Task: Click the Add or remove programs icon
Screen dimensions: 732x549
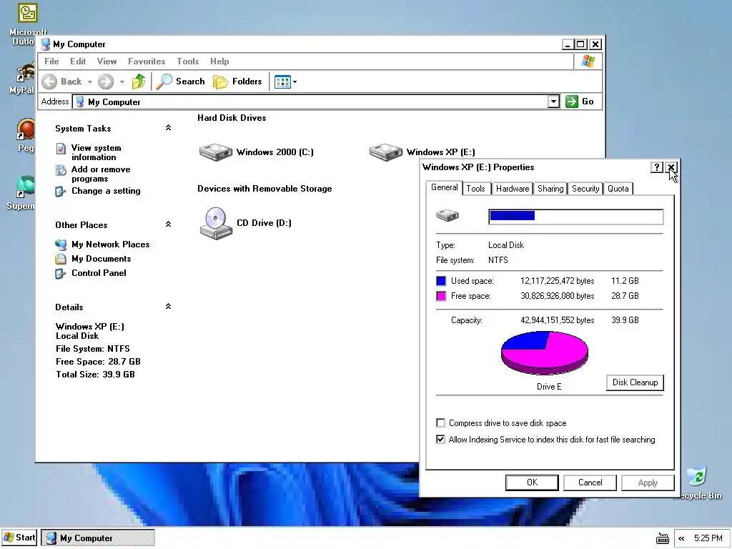Action: 61,170
